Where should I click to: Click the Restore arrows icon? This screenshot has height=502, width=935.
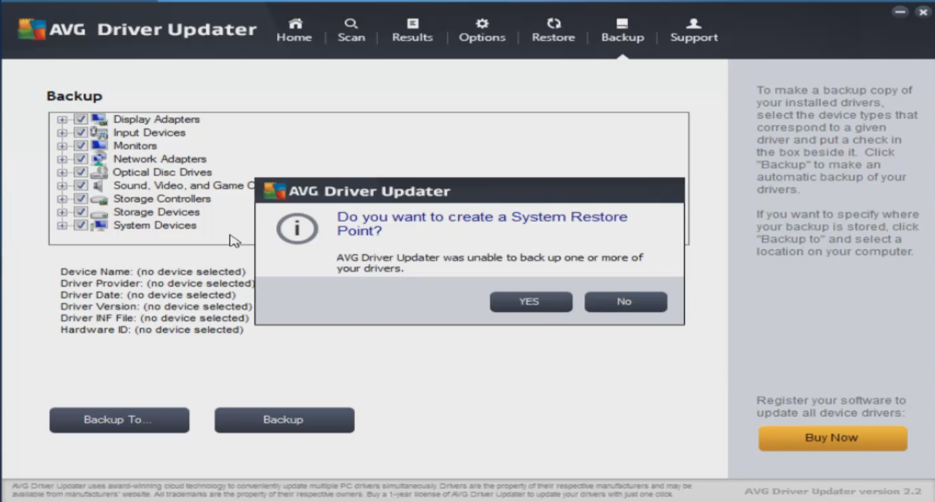point(554,24)
